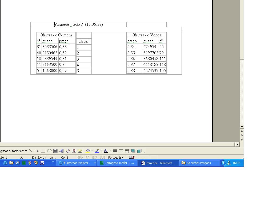
Task: Open arrow style options
Action: click(127, 151)
